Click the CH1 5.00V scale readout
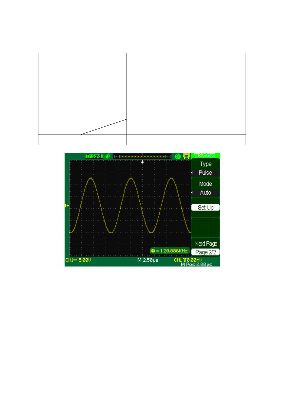The height and width of the screenshot is (403, 284). pos(78,260)
